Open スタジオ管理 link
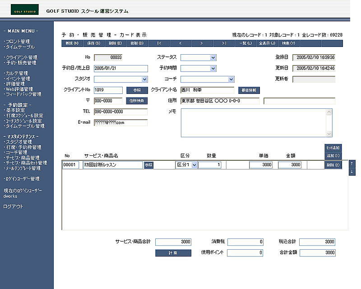The width and height of the screenshot is (361, 289). 19,142
